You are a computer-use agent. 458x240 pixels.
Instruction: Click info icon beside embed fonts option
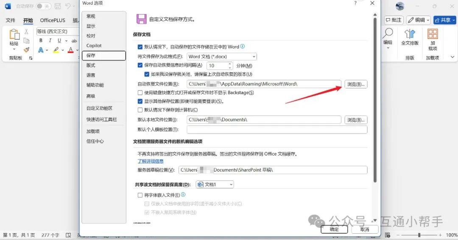(183, 195)
